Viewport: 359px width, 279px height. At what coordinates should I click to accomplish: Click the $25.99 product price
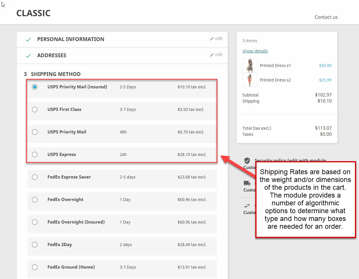click(x=325, y=80)
